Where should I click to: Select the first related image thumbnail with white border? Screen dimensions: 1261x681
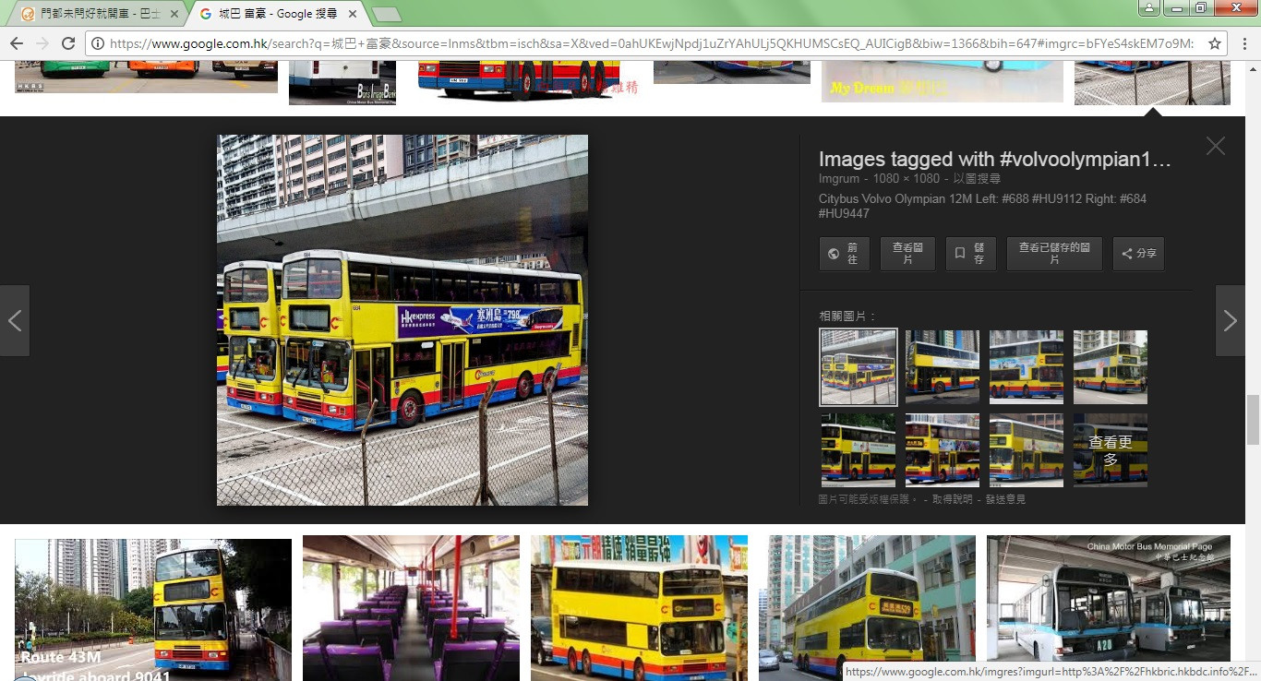(859, 367)
